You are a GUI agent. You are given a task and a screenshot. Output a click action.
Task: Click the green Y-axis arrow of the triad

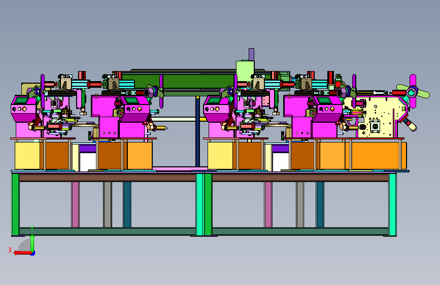(32, 243)
